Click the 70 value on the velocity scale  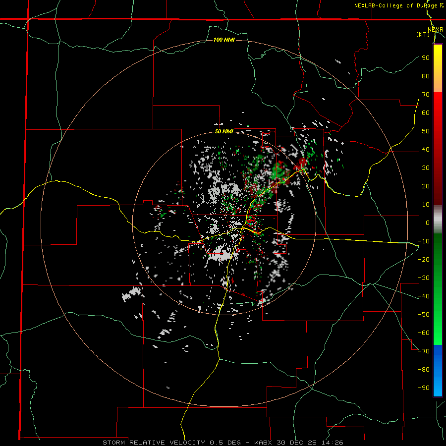click(x=426, y=95)
